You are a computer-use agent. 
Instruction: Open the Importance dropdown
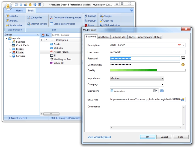[136, 78]
